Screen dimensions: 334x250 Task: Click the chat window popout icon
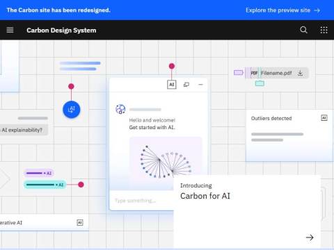pos(186,85)
